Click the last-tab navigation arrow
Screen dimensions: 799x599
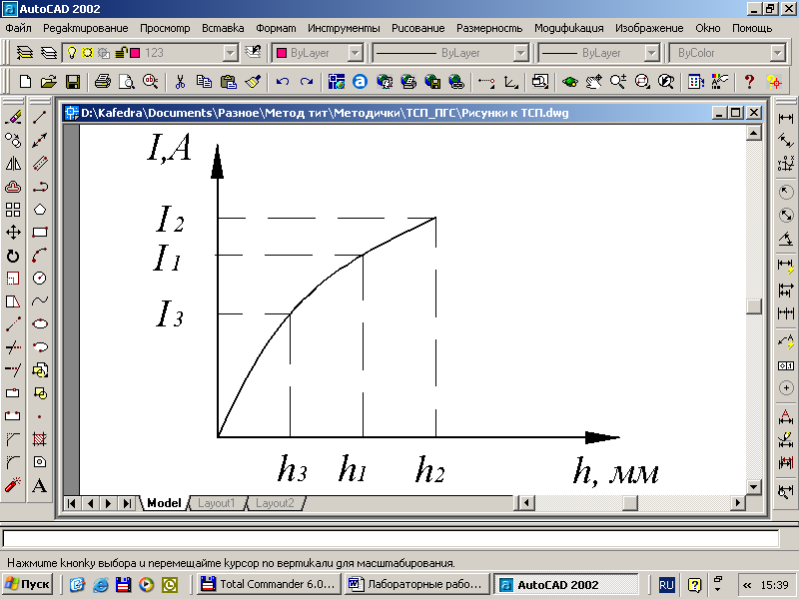tap(126, 503)
